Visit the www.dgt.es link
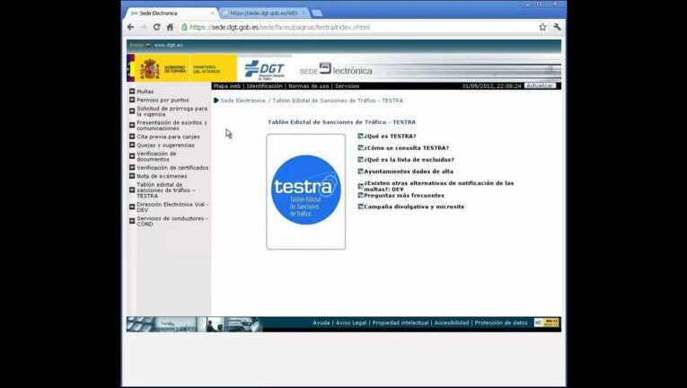This screenshot has width=687, height=388. (168, 45)
